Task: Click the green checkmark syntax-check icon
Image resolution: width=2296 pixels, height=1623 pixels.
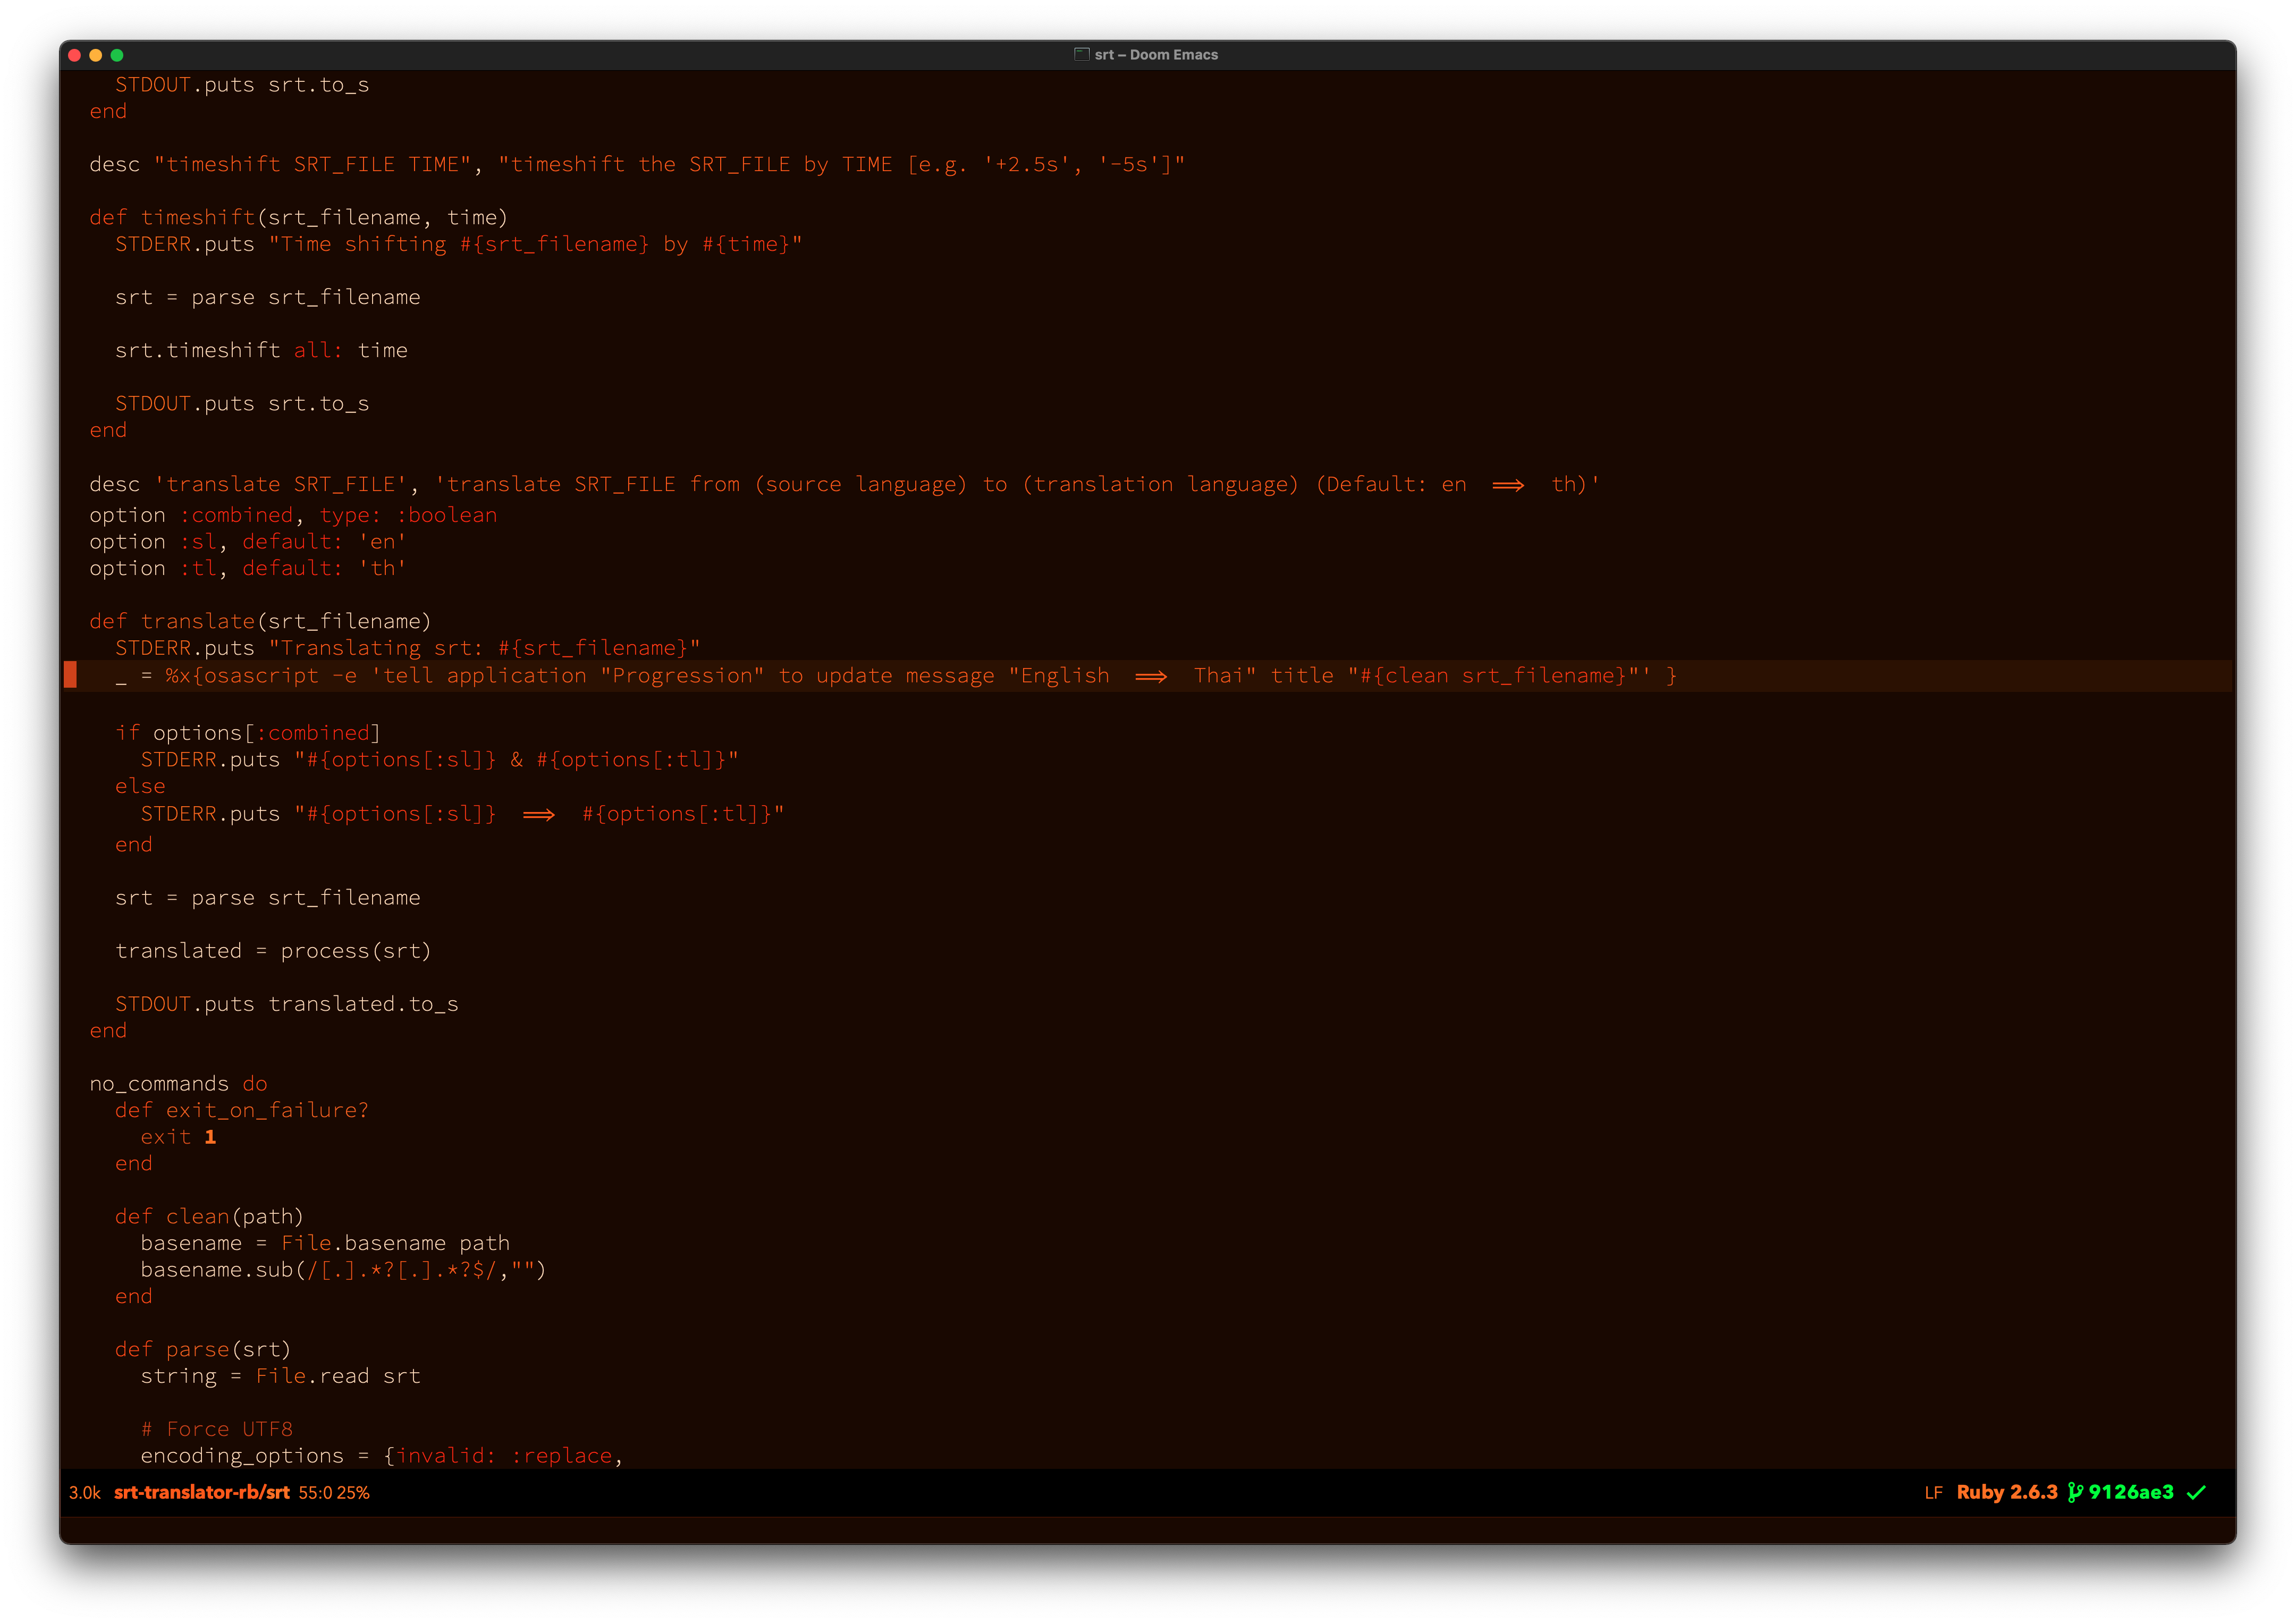Action: coord(2196,1492)
